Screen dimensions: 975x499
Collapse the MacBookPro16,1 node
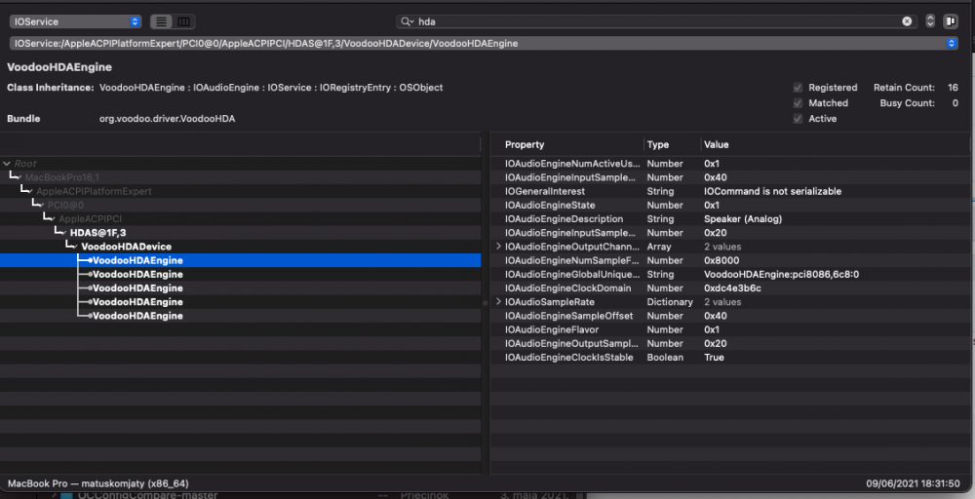coord(20,177)
